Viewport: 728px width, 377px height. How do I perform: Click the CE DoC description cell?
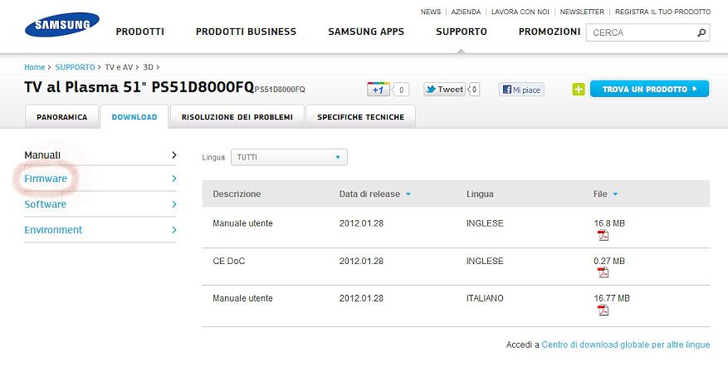[228, 261]
